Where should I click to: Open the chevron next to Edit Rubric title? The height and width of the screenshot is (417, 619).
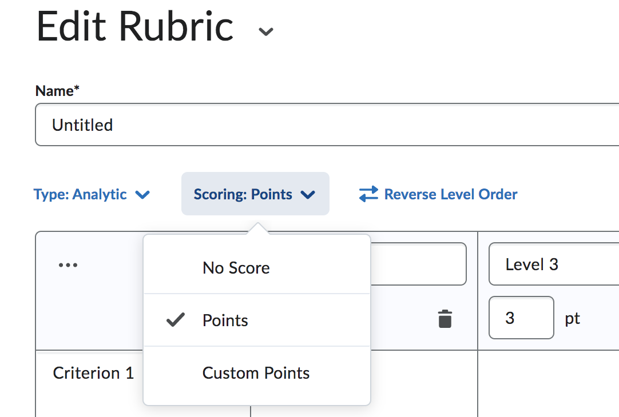[x=265, y=31]
